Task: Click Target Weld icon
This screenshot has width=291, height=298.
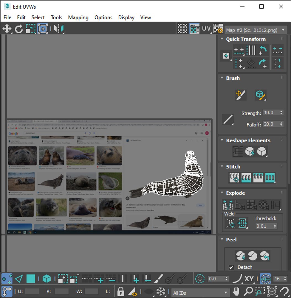Action: [x=230, y=223]
